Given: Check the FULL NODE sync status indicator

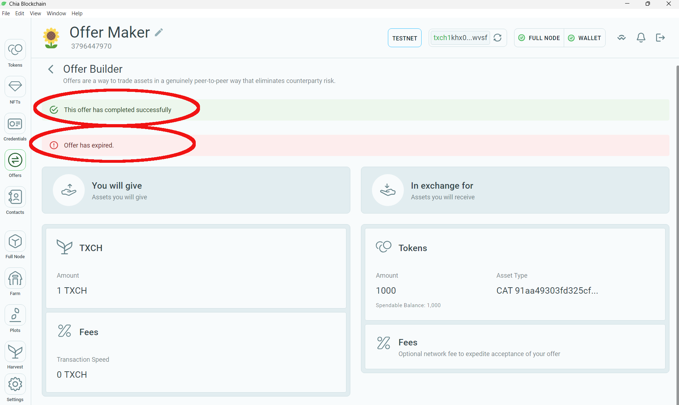Looking at the screenshot, I should point(539,38).
